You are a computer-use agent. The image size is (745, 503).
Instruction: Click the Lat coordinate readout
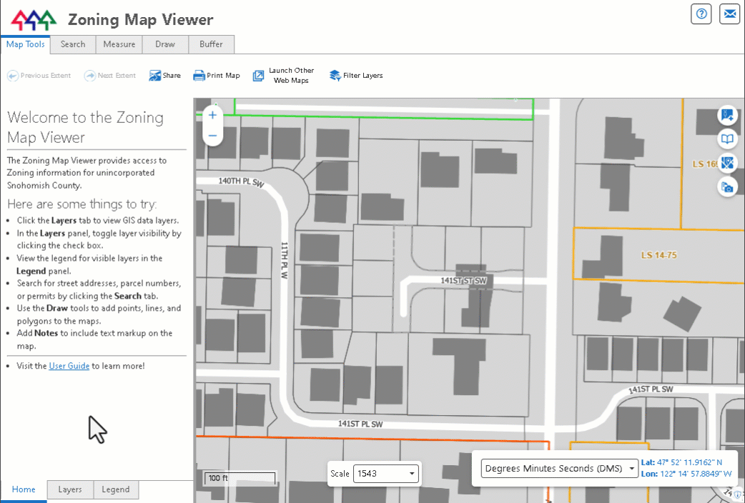tap(682, 462)
